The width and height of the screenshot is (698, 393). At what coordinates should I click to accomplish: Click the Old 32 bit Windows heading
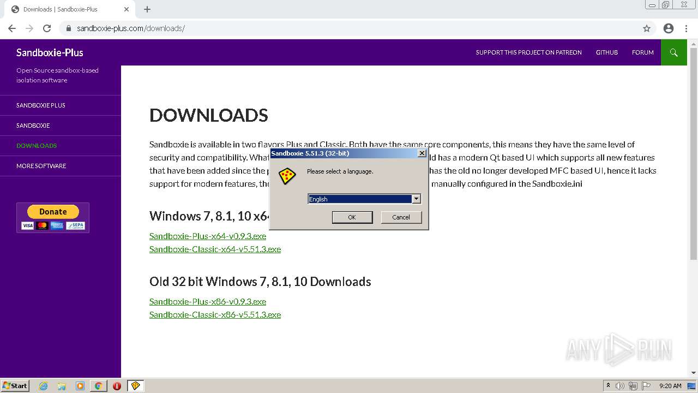click(x=260, y=282)
